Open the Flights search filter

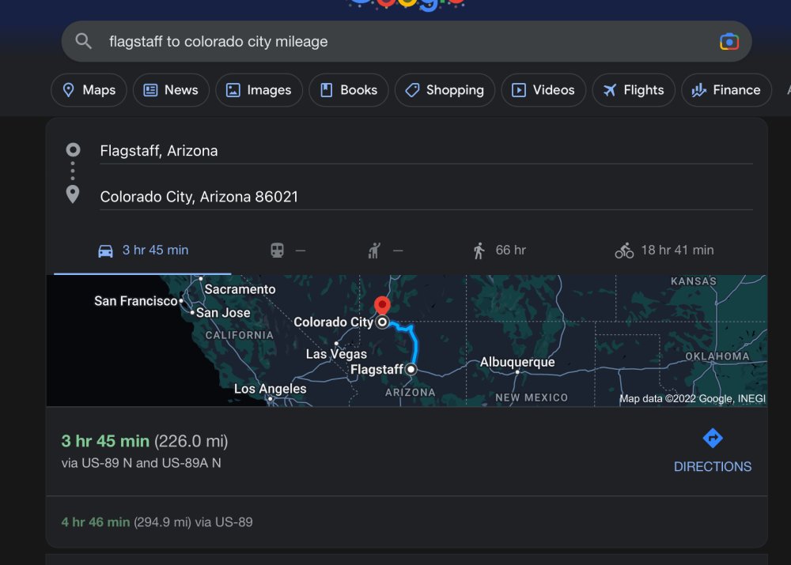tap(634, 90)
